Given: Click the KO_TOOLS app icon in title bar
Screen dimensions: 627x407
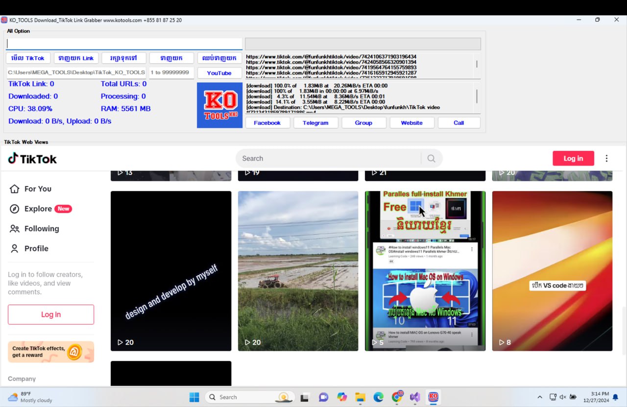Looking at the screenshot, I should click(4, 20).
